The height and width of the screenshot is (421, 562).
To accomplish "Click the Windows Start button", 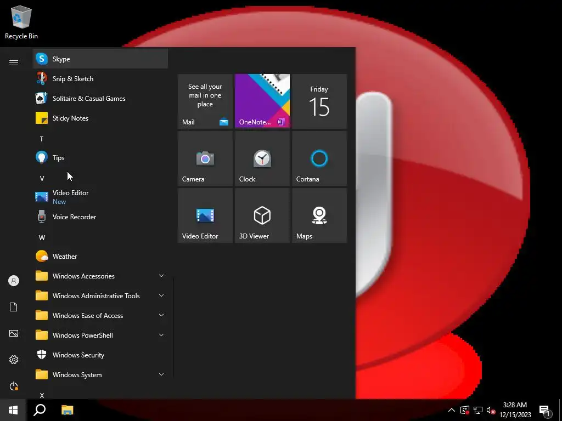I will pyautogui.click(x=13, y=410).
